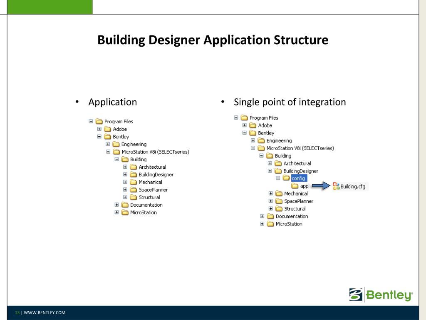
Task: Click the config folder icon
Action: pos(286,178)
